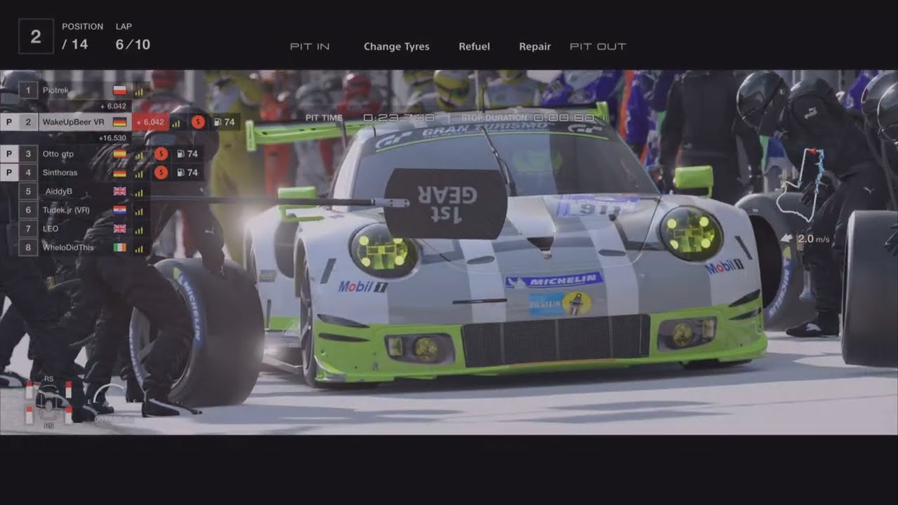Click Sinthoras' fuel pump indicator
Viewport: 898px width, 505px height.
pos(187,173)
